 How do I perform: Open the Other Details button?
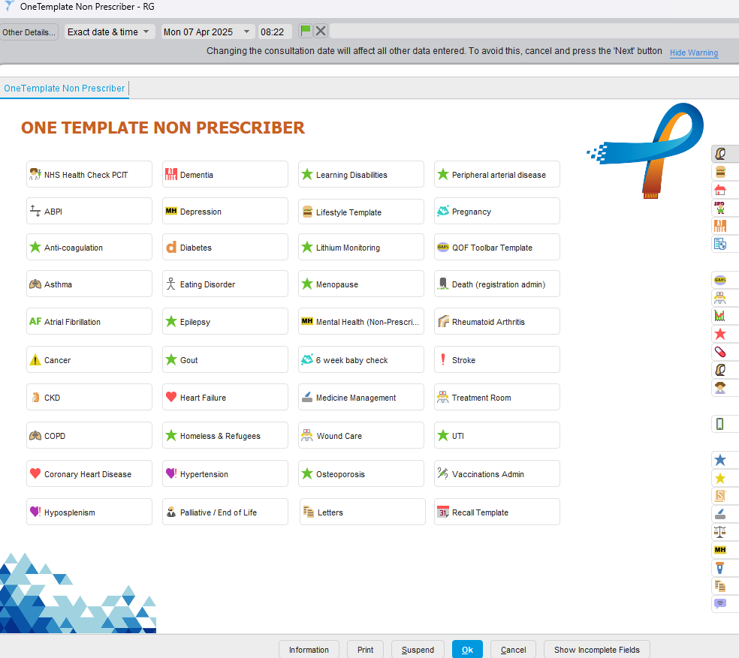[x=29, y=32]
